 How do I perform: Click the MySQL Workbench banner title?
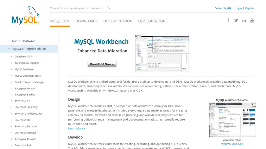pos(101,42)
